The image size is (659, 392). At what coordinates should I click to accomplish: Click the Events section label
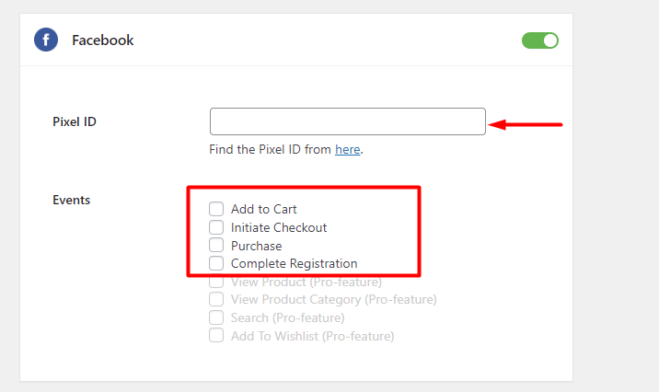click(71, 200)
